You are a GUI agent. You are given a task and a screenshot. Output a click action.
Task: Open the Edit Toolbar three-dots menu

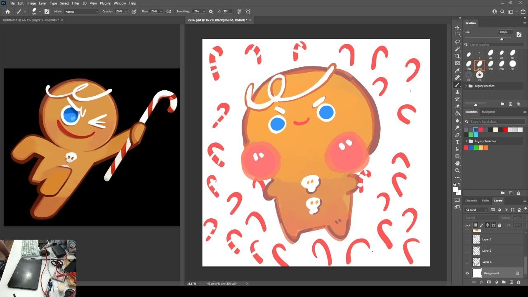[x=457, y=178]
